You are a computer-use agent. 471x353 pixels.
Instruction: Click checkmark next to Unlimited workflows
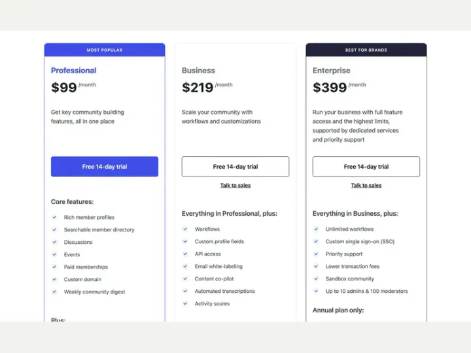pos(316,229)
